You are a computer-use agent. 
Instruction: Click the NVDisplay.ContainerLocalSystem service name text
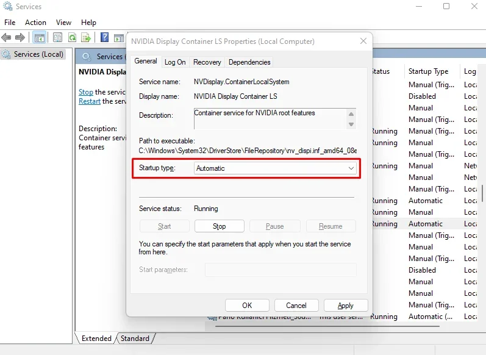click(x=241, y=82)
